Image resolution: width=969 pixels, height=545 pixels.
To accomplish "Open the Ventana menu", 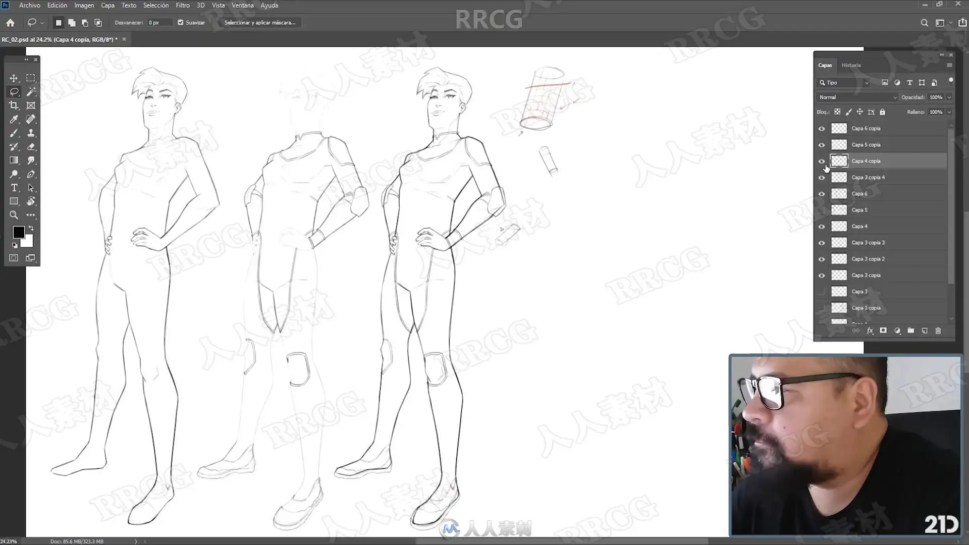I will (x=243, y=5).
